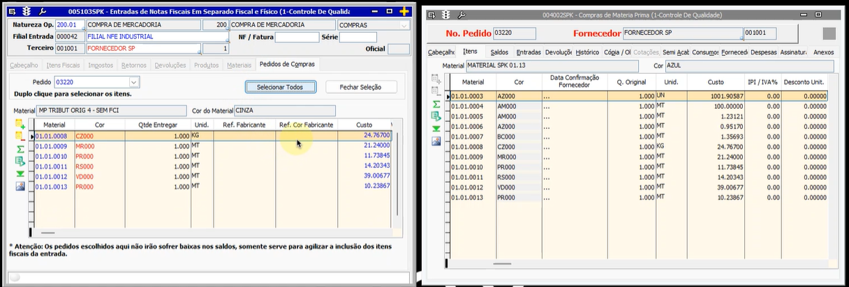Click Qtde Entregar column header in Entradas grid
This screenshot has width=849, height=287.
pos(158,125)
